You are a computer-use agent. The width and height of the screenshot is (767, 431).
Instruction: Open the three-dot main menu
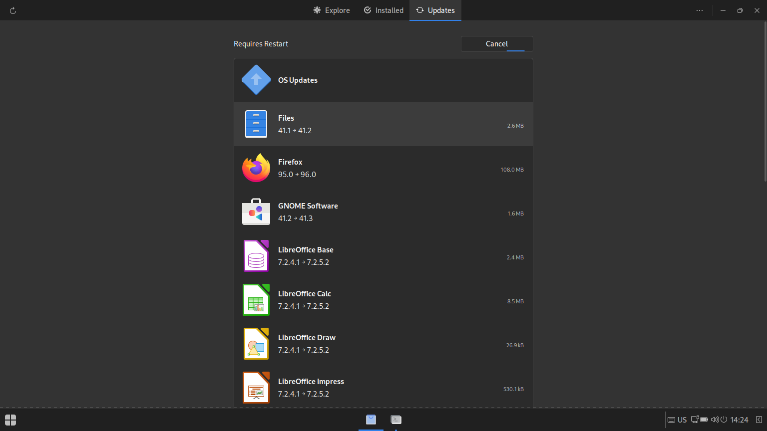point(700,10)
